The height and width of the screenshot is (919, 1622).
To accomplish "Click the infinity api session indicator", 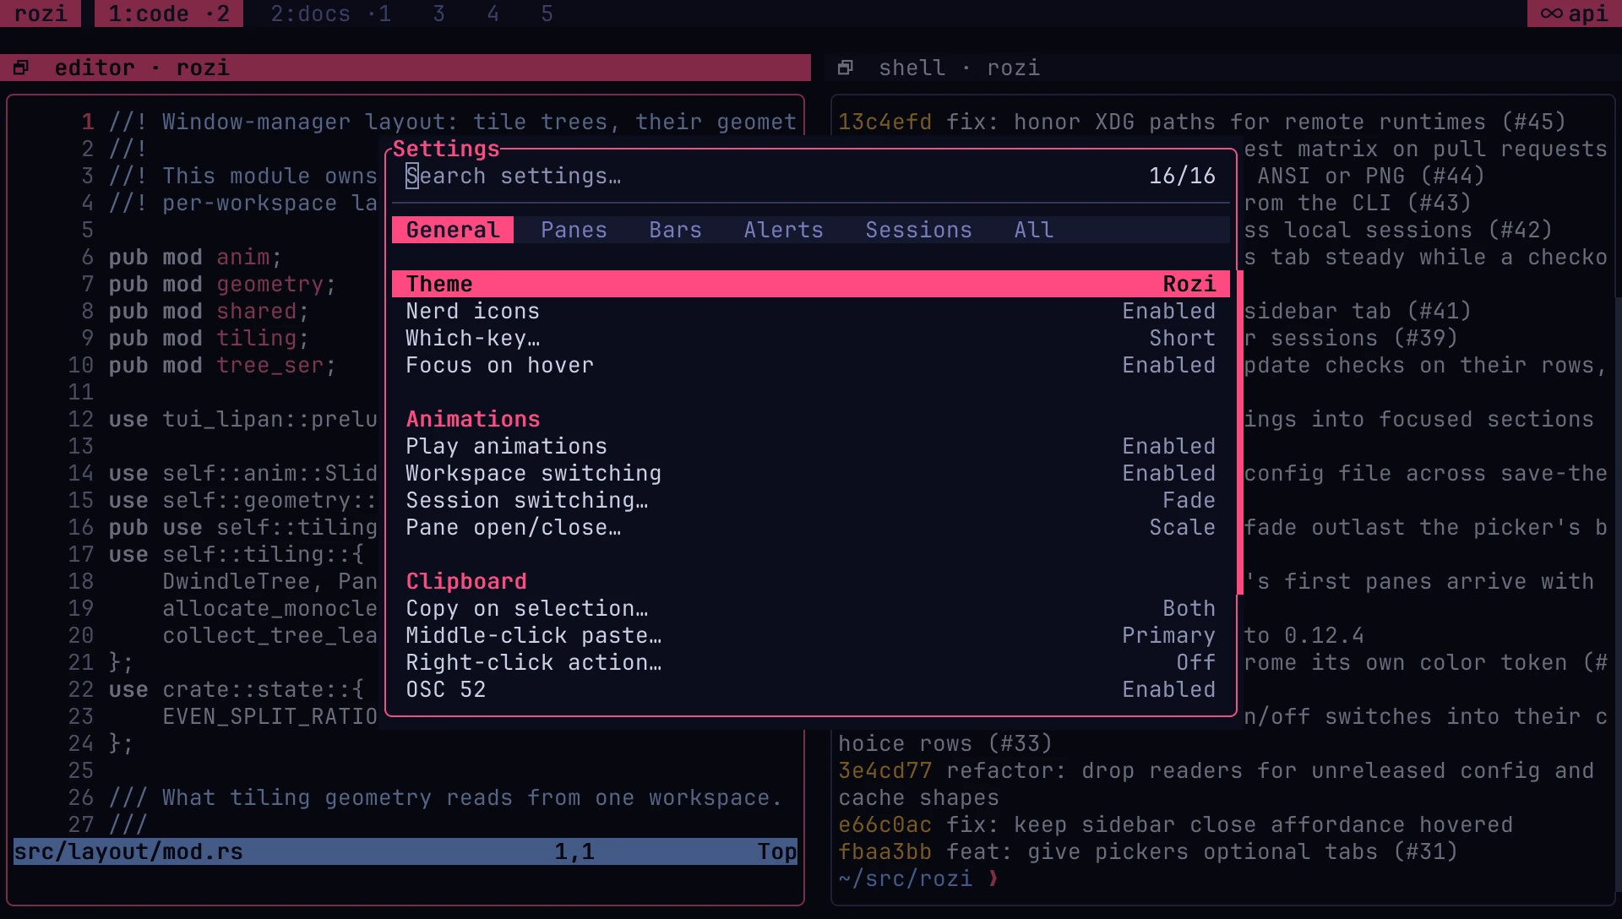I will pos(1575,14).
